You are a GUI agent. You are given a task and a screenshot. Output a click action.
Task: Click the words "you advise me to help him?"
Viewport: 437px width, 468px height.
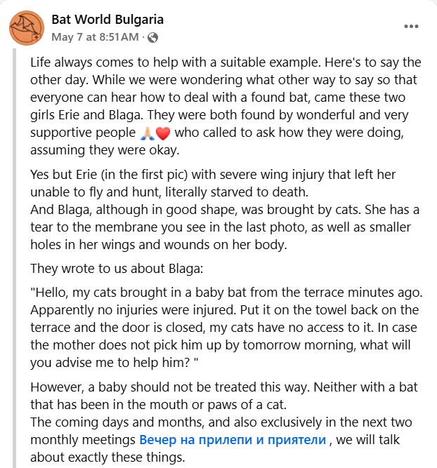click(x=110, y=363)
